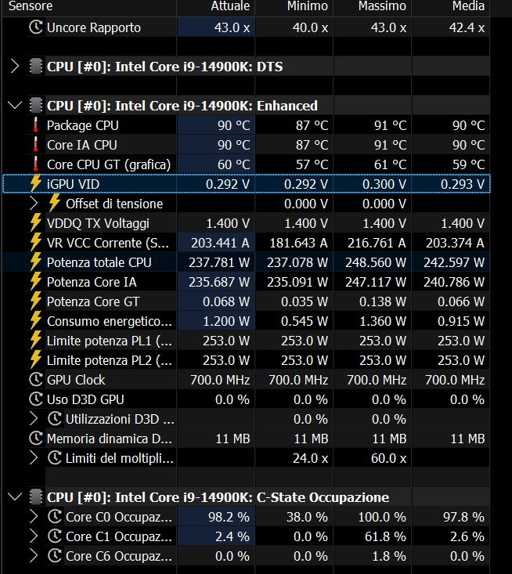Click the 42.4 x Uncore average value

(x=467, y=28)
